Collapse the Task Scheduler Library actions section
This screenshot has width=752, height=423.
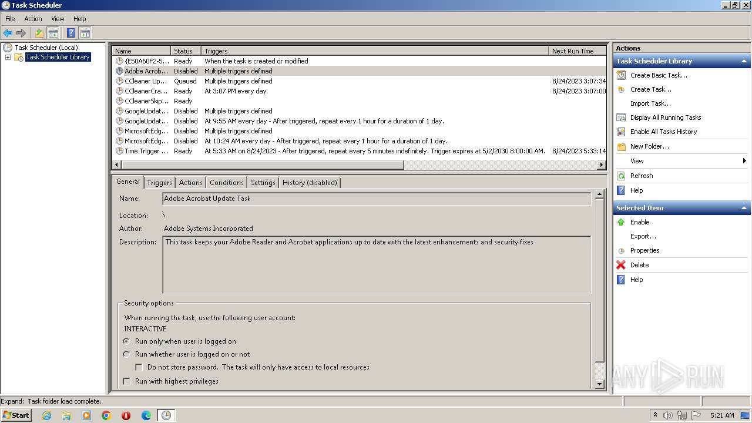coord(744,61)
